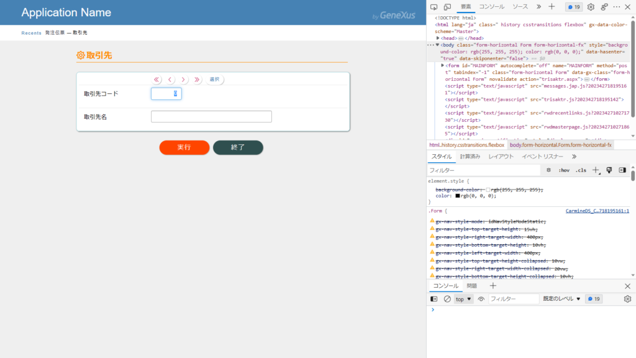Open 発注伝票 in the breadcrumb

(x=55, y=33)
